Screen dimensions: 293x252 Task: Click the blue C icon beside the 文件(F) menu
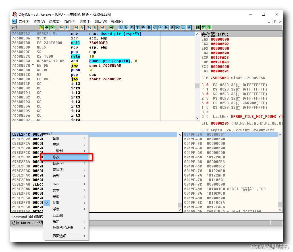click(14, 21)
